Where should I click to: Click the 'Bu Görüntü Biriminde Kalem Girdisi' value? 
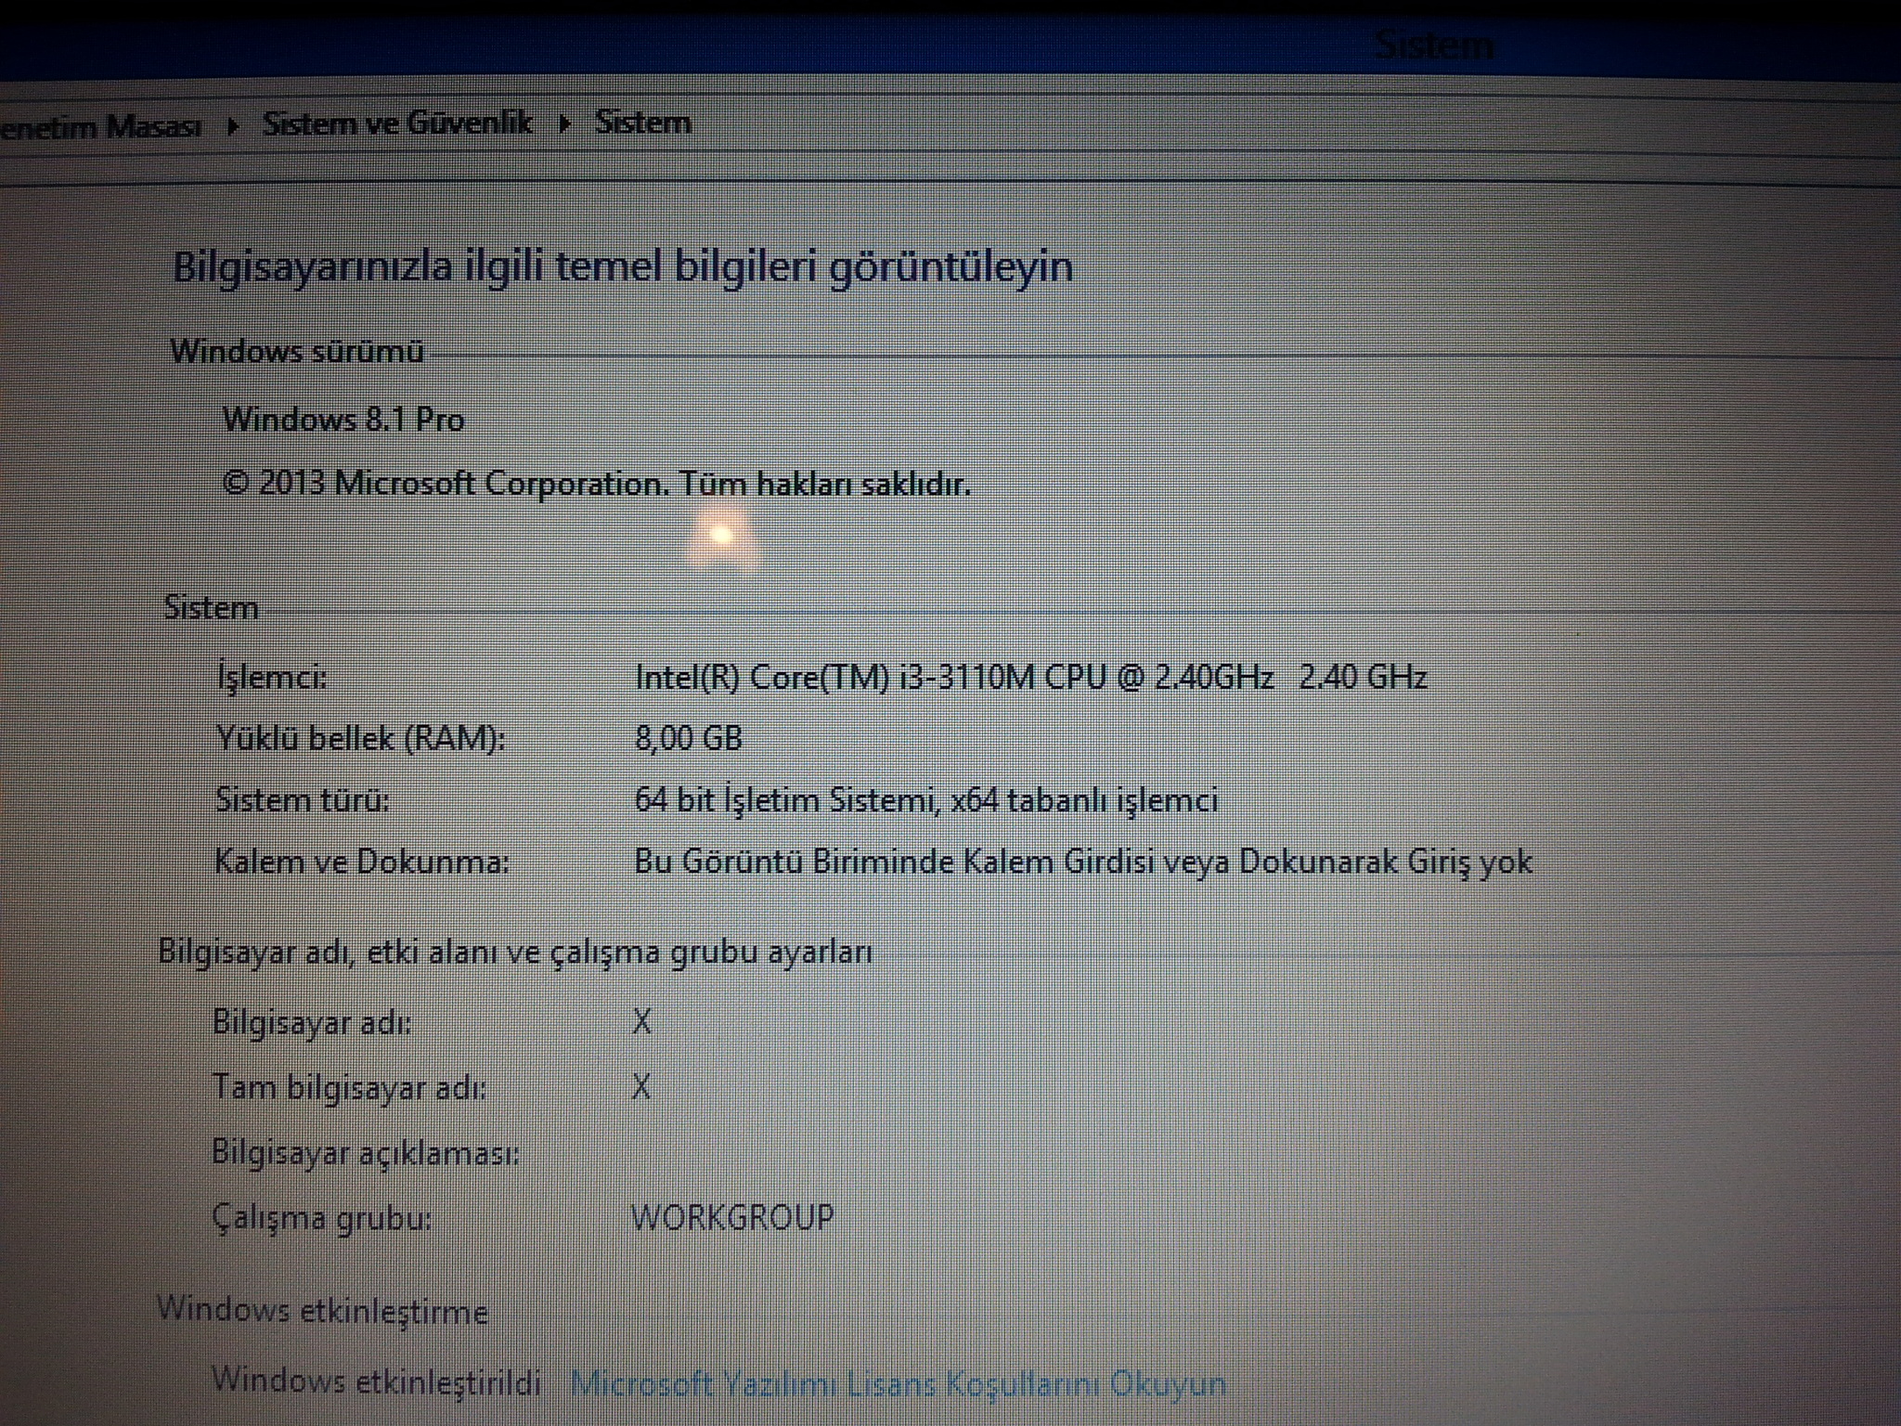(1083, 862)
